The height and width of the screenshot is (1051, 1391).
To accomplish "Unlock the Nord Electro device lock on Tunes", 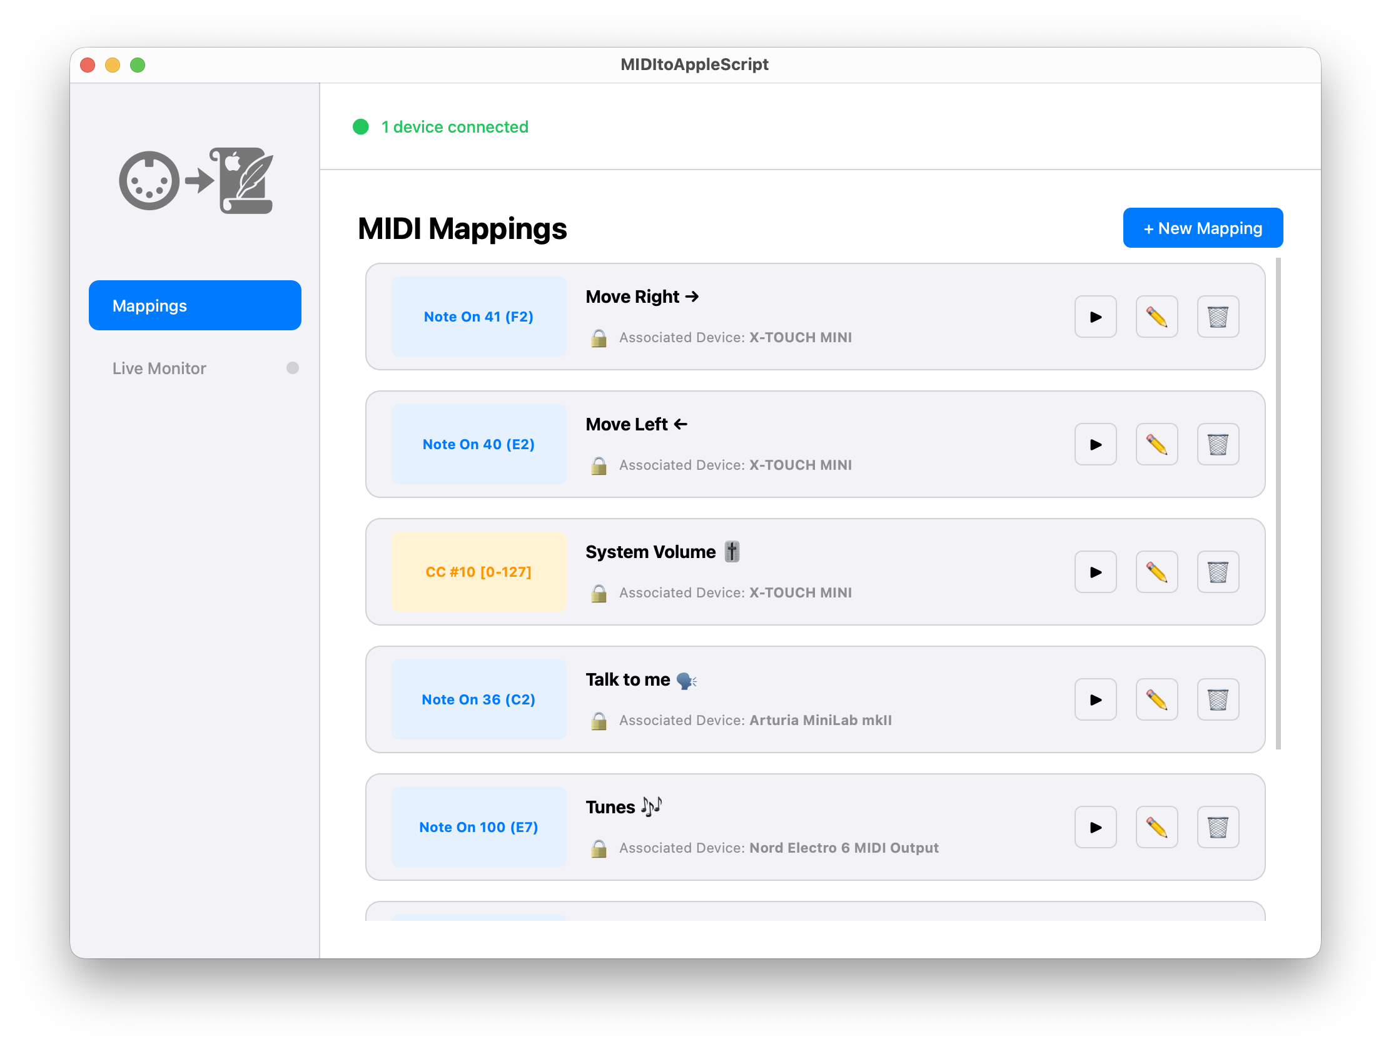I will (x=599, y=848).
